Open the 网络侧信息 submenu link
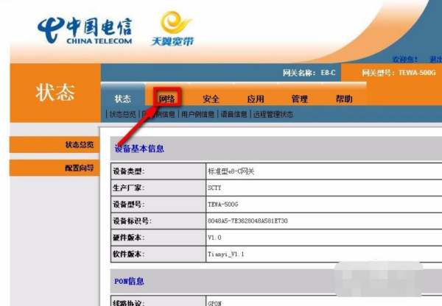This screenshot has height=306, width=442. pos(158,114)
